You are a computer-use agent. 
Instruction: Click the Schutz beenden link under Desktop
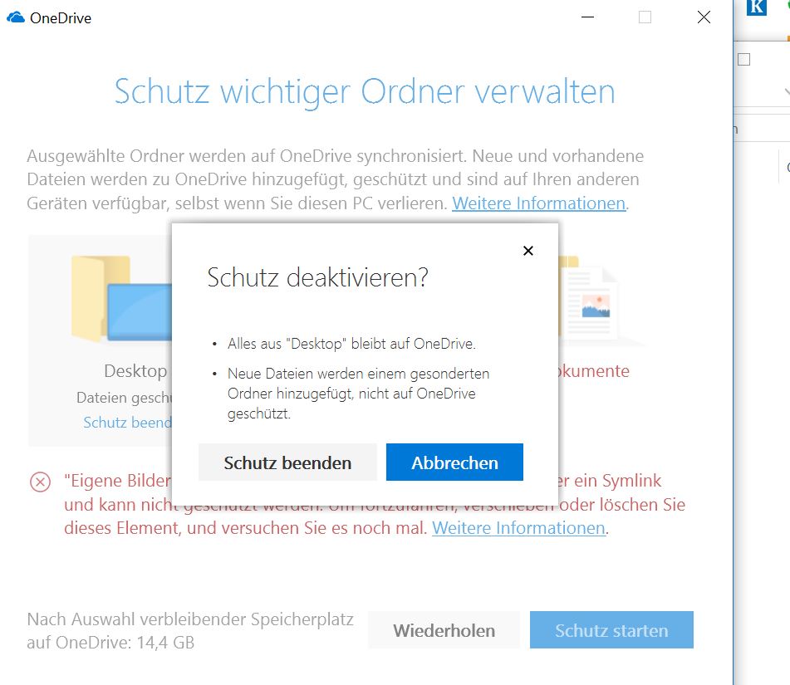(127, 422)
